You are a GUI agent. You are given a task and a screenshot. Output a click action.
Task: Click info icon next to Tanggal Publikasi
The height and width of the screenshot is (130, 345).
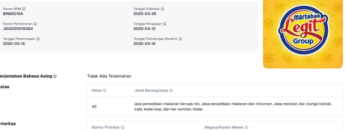point(162,9)
